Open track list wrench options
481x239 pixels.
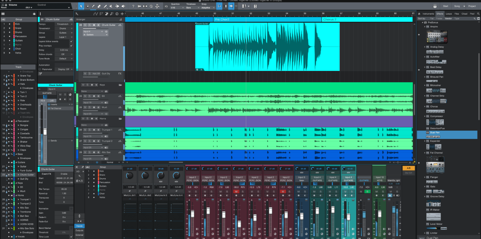(x=77, y=13)
